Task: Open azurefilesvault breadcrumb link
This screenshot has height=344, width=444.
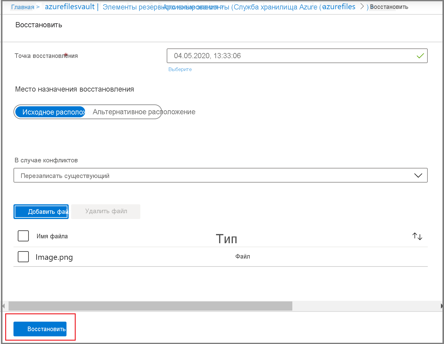Action: tap(70, 7)
